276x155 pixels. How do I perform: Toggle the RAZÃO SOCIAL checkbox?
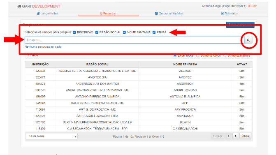point(97,32)
